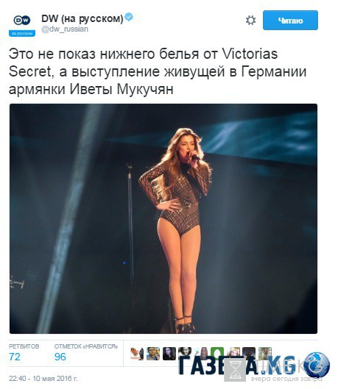Open the last liker avatar in row
Screen dimensions: 338x389
pos(265,354)
